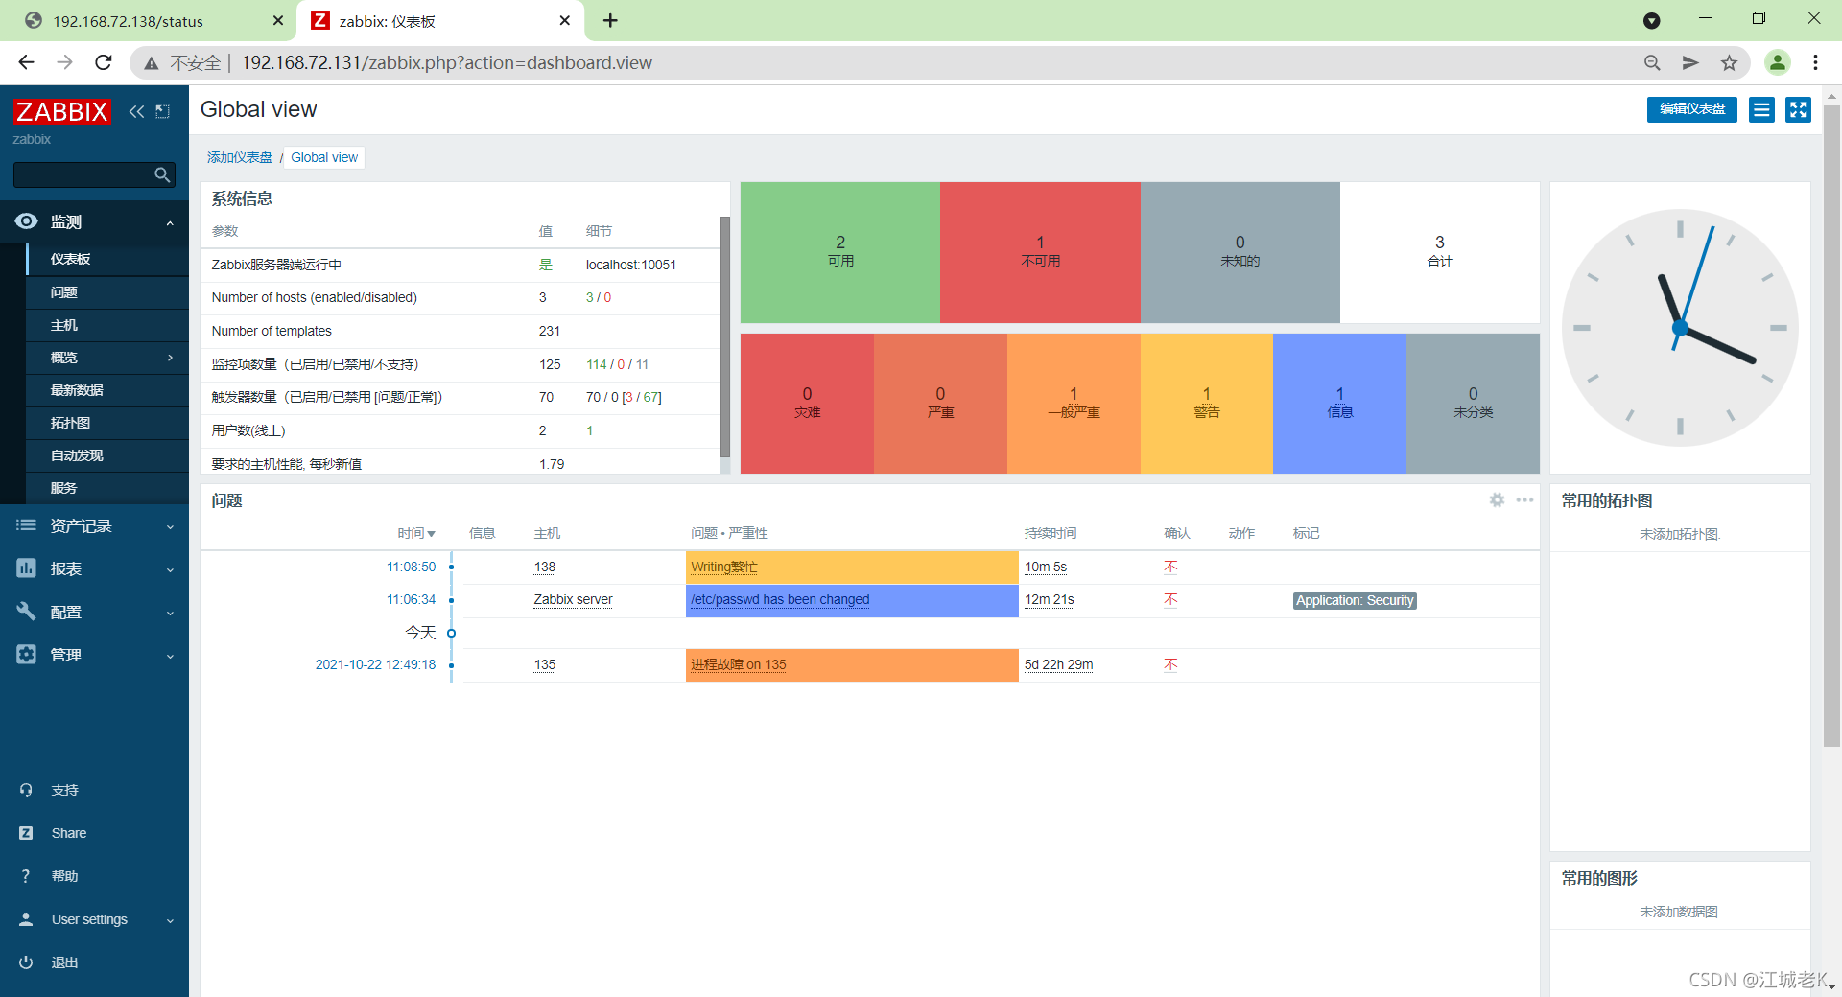Open the Chrome profile avatar

(1778, 62)
